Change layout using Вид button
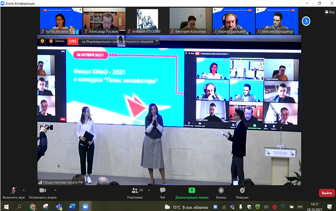The height and width of the screenshot is (211, 336). click(329, 12)
